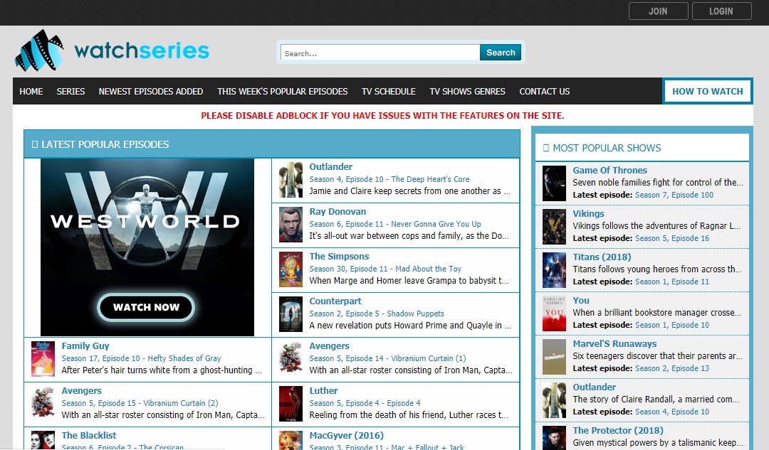This screenshot has width=769, height=450.
Task: Open Avengers Episode 15 poster thumbnail
Action: pyautogui.click(x=43, y=404)
